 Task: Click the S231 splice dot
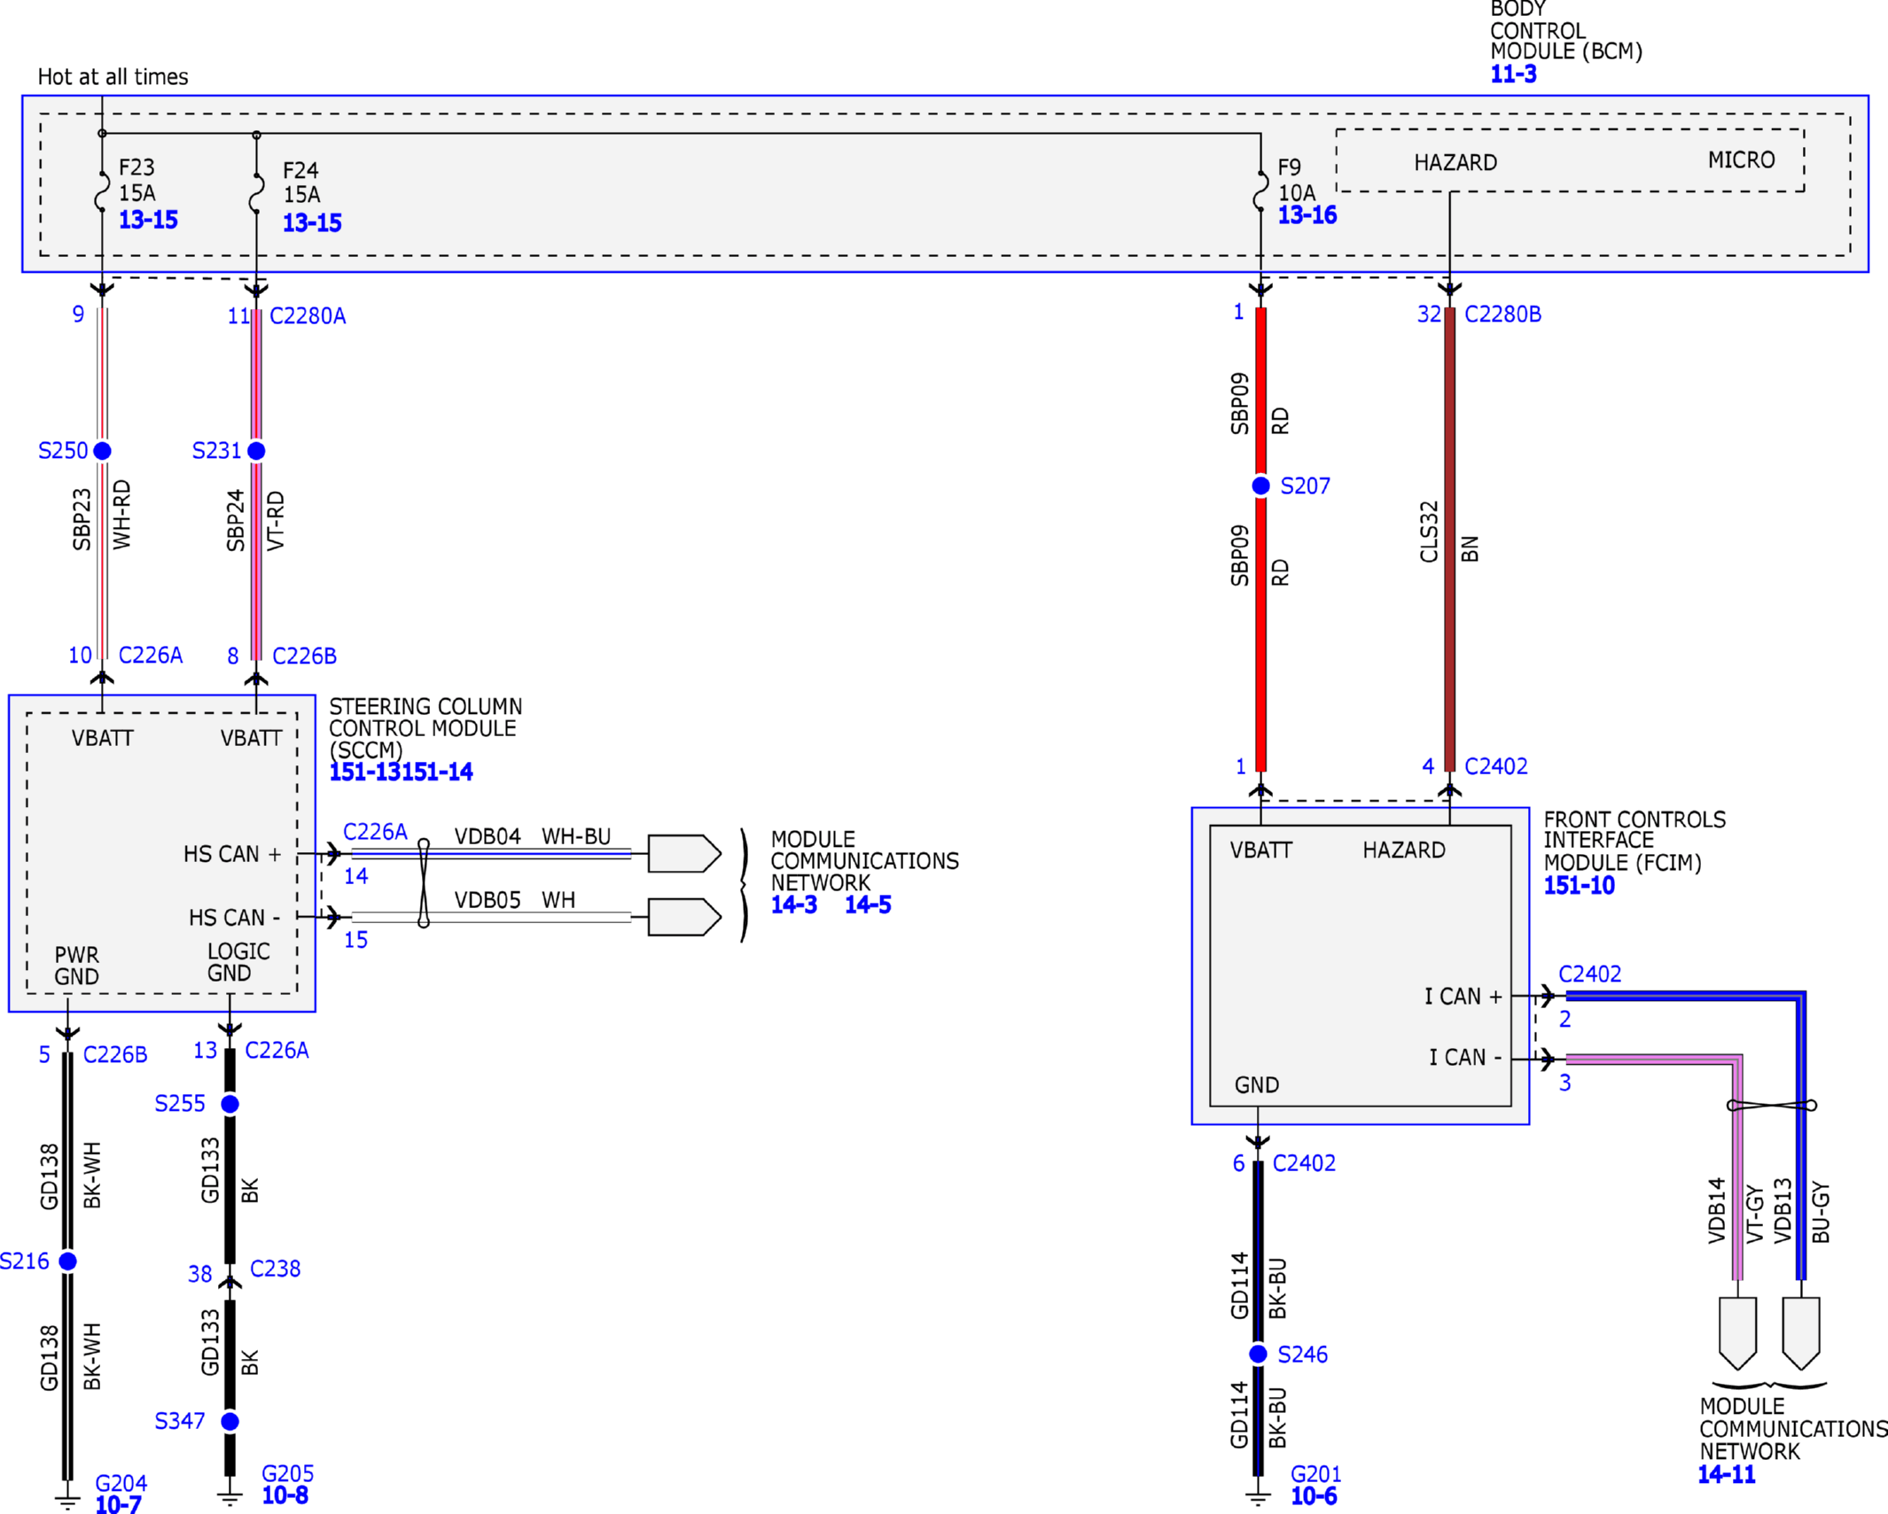coord(256,451)
